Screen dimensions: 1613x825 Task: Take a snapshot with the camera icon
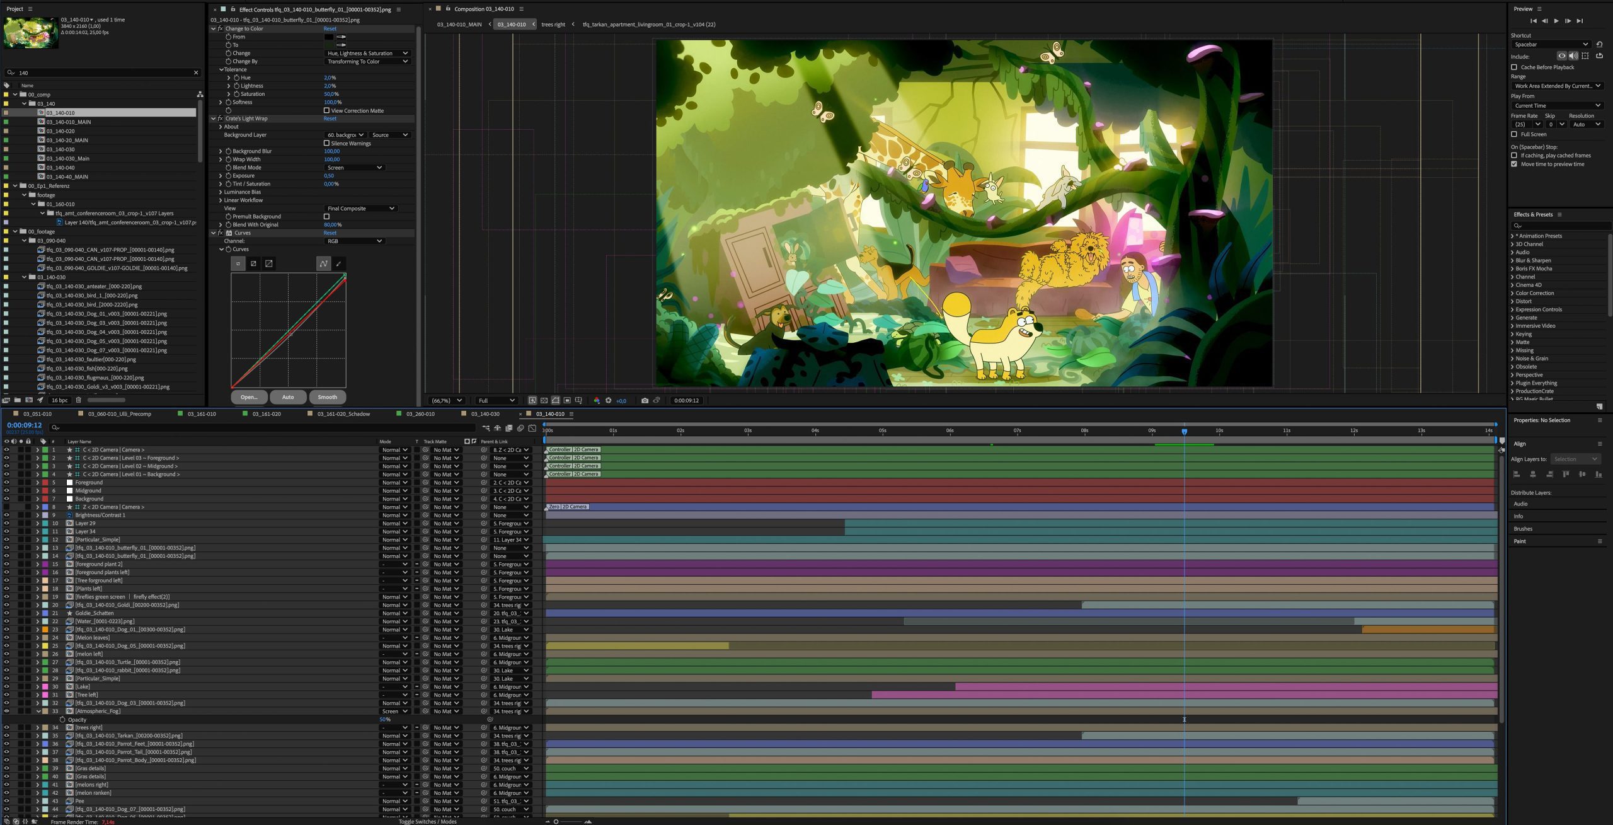[x=645, y=400]
